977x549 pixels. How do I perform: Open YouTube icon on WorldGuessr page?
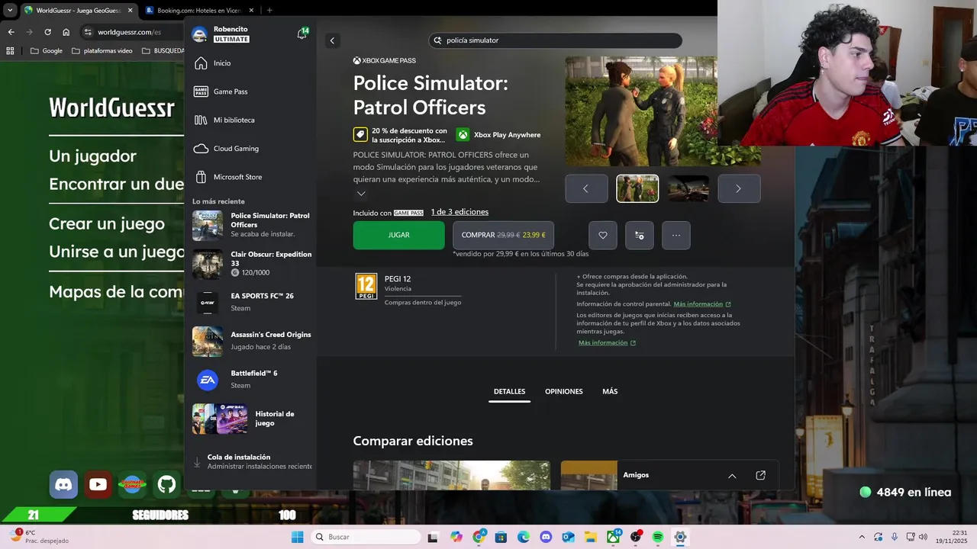(98, 484)
